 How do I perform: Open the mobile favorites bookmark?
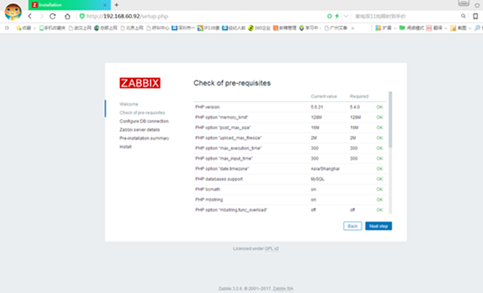[52, 28]
